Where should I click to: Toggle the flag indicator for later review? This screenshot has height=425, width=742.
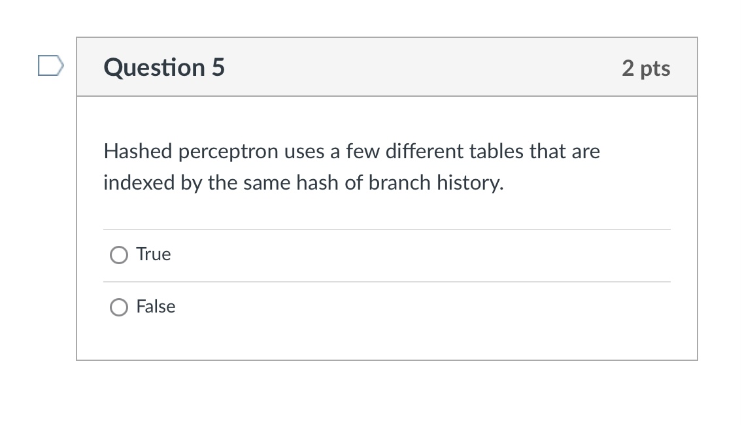(x=52, y=65)
